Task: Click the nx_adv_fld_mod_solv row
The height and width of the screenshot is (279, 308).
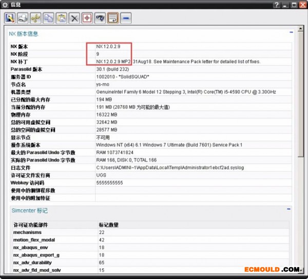Action: [151, 270]
